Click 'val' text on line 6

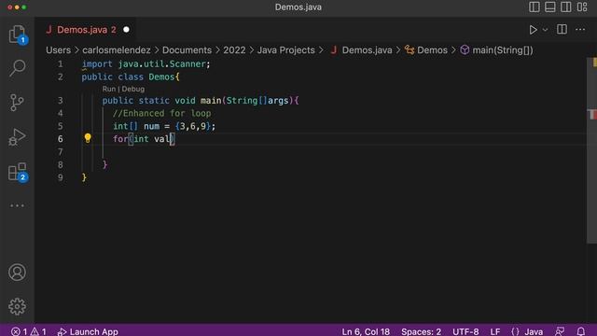point(161,139)
